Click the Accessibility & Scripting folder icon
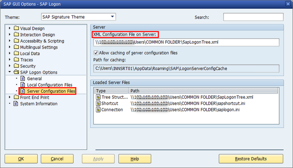Screen dimensions: 293x168 pyautogui.click(x=16, y=41)
